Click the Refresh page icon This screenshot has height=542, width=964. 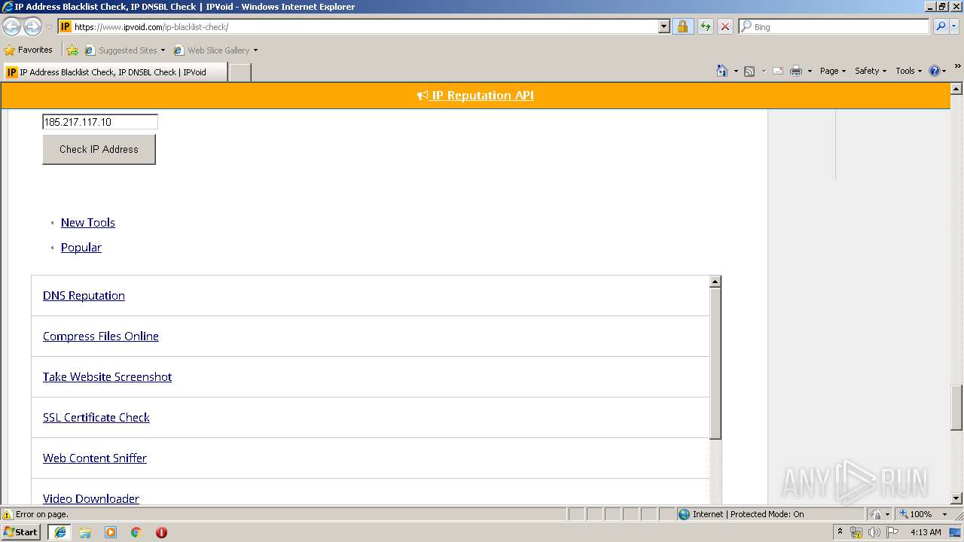point(705,26)
